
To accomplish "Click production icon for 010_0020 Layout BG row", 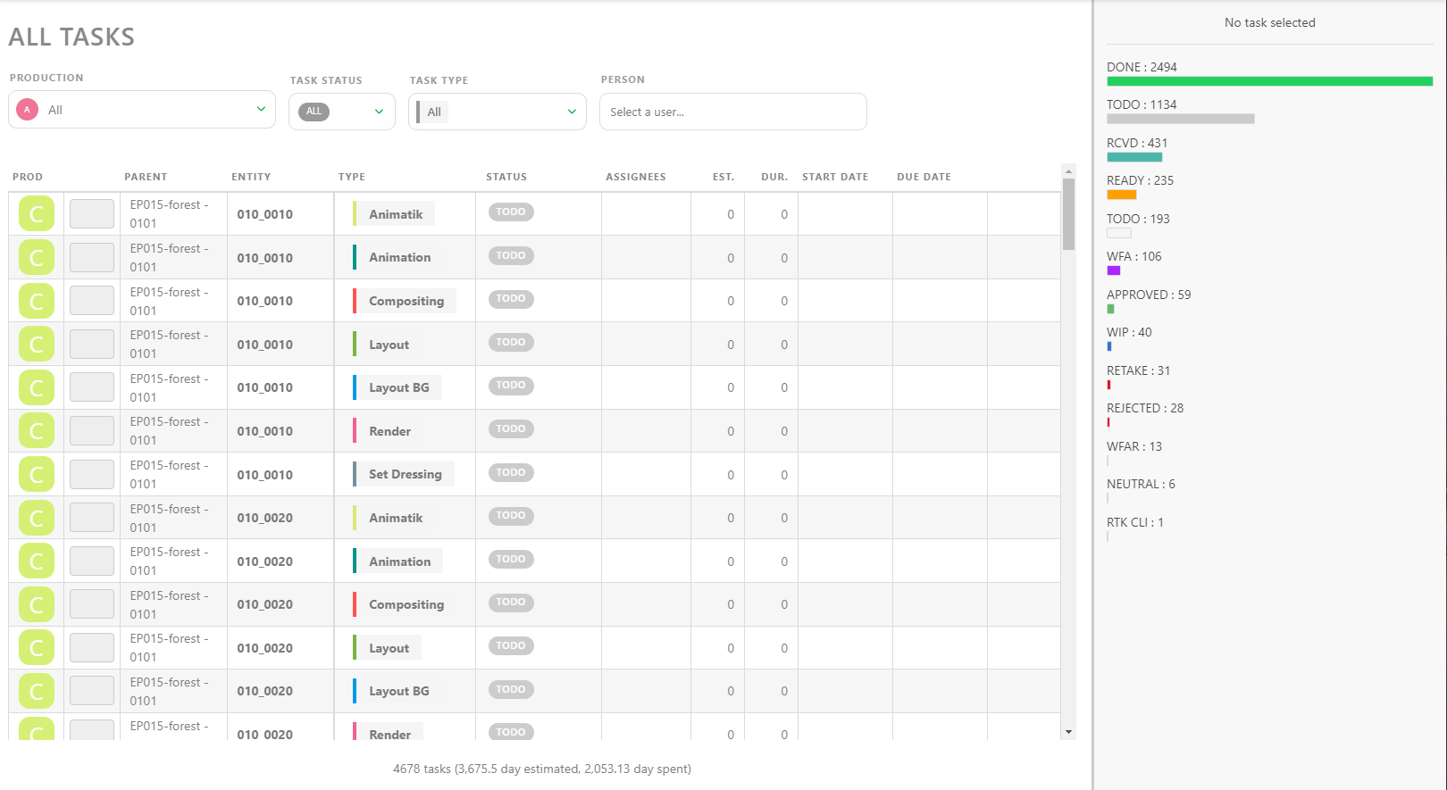I will tap(37, 691).
